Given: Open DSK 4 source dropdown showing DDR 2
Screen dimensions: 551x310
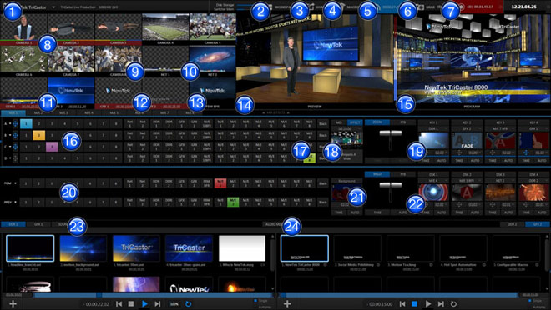Looking at the screenshot, I should (x=533, y=181).
